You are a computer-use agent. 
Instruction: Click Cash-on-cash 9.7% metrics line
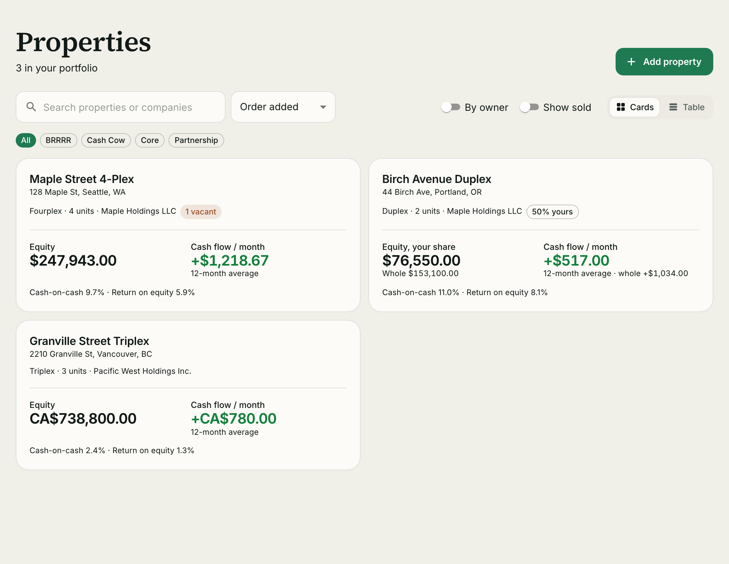tap(112, 292)
